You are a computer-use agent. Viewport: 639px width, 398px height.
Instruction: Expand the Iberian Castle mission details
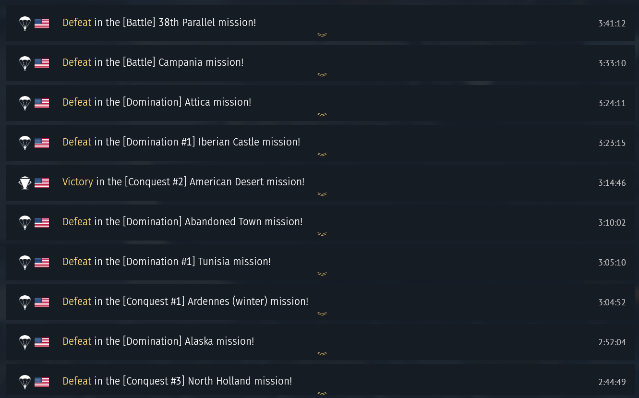[322, 154]
